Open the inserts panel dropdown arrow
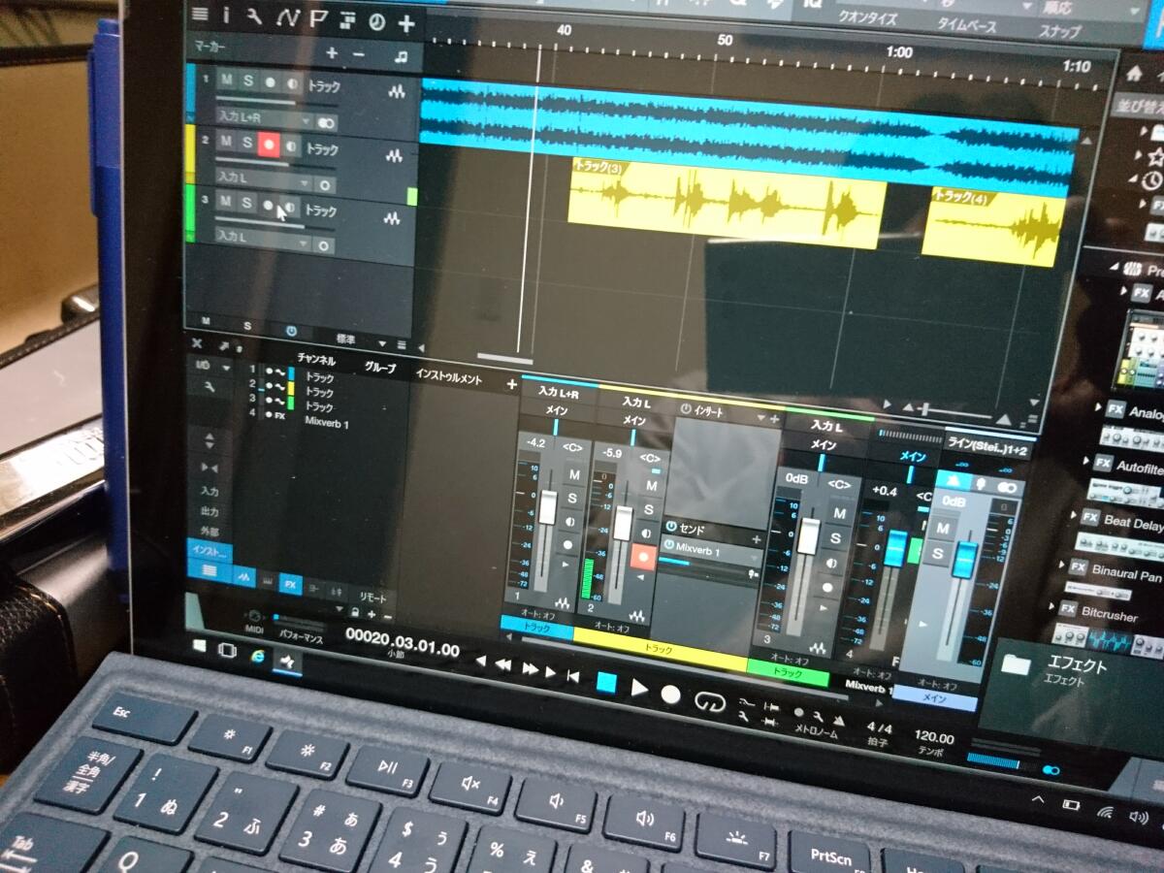Viewport: 1164px width, 873px height. point(762,416)
